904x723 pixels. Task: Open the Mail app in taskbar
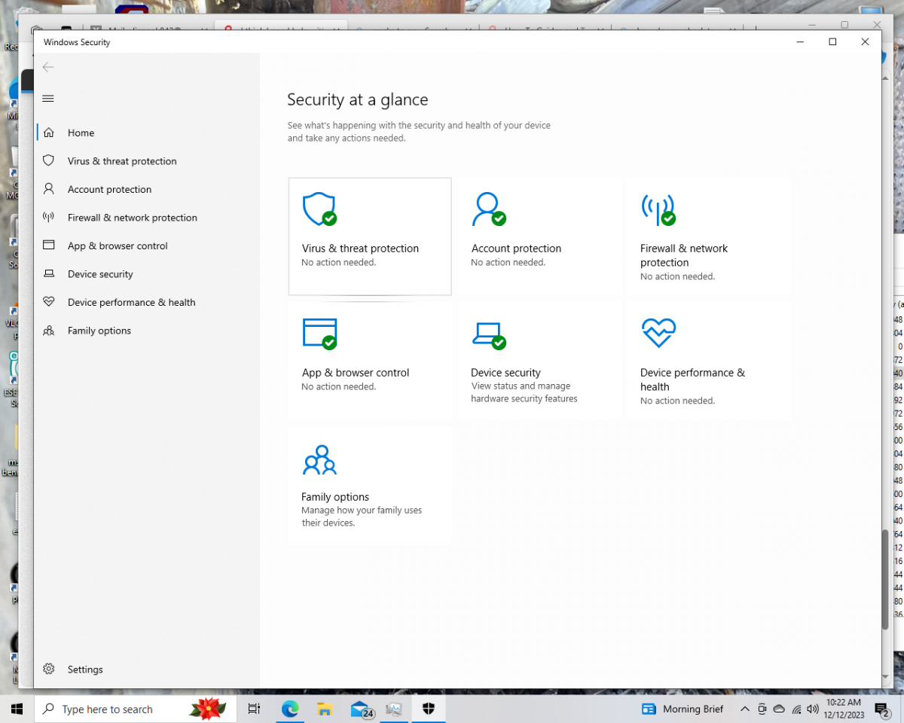tap(362, 709)
